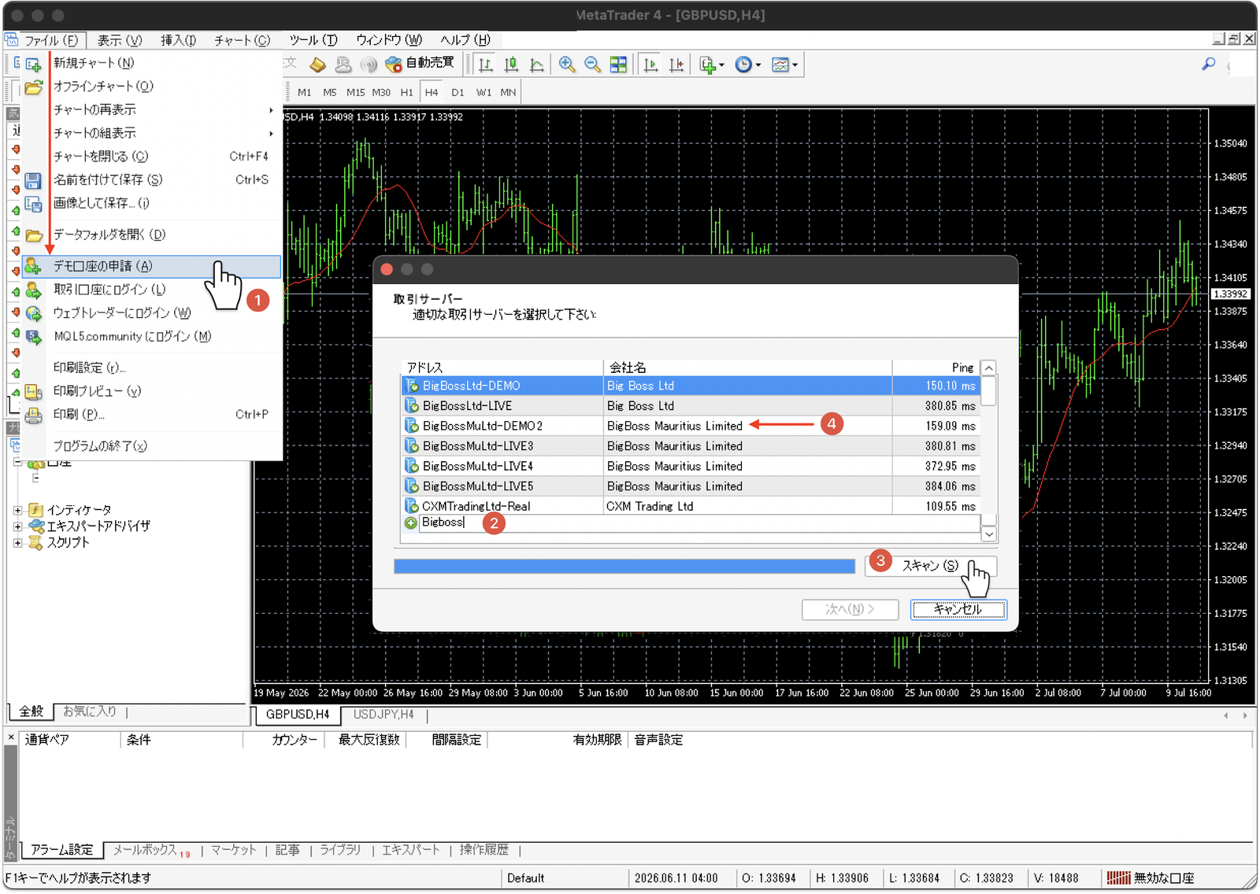Click the キャンセル button
The image size is (1260, 894).
click(x=958, y=609)
